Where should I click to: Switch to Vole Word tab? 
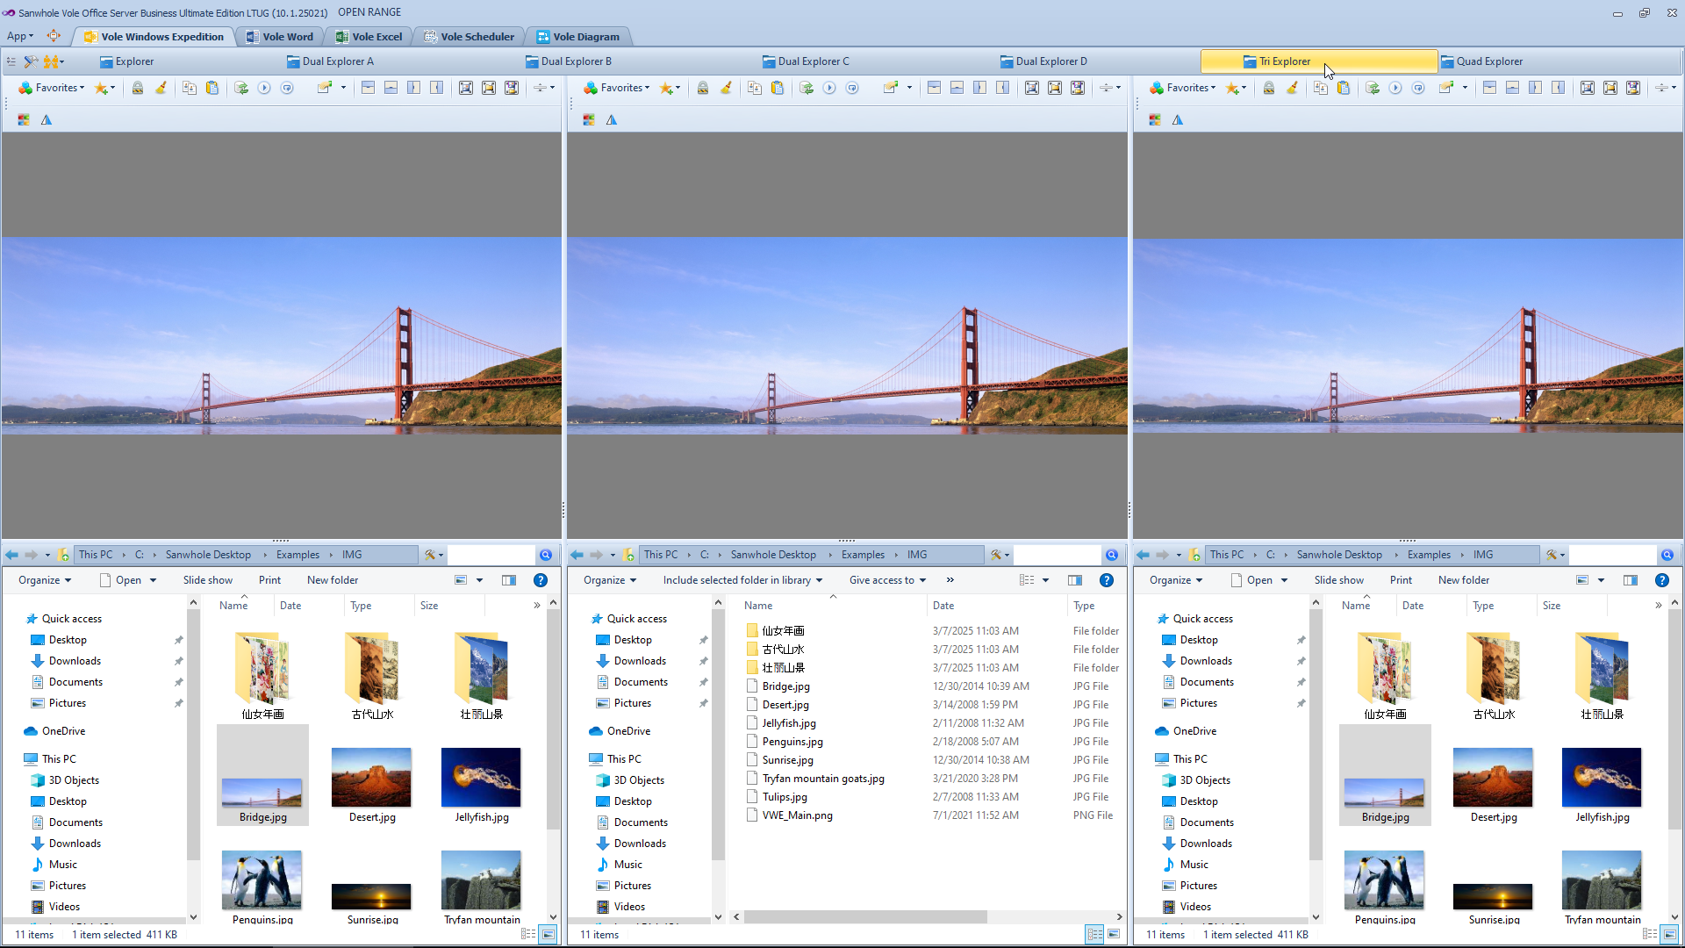point(280,37)
